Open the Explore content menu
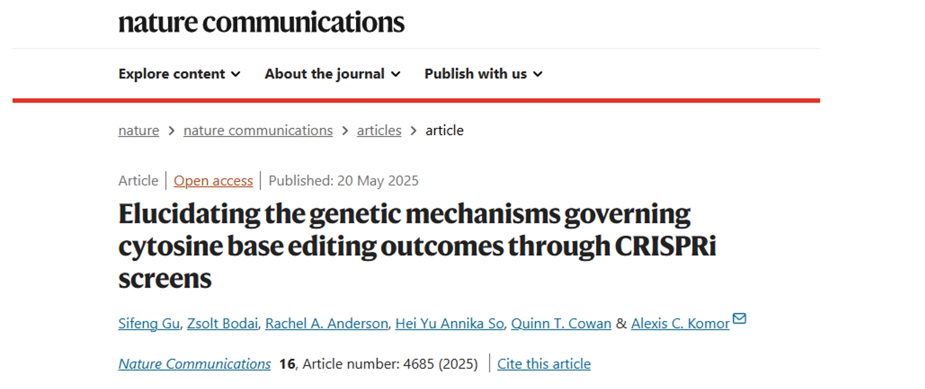 (172, 74)
